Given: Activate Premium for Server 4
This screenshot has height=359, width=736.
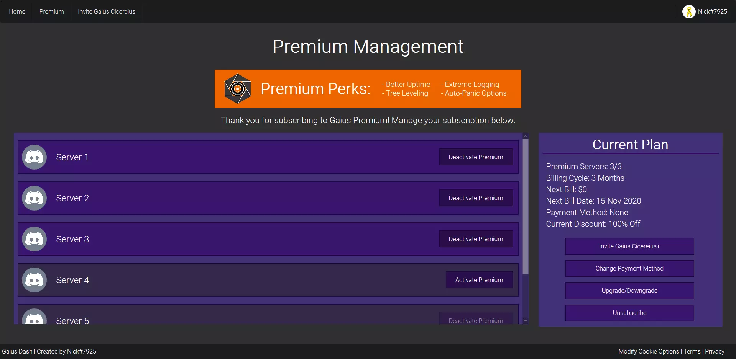Looking at the screenshot, I should [x=479, y=280].
